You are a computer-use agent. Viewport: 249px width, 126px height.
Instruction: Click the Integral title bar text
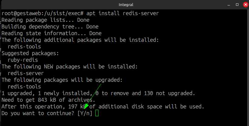point(126,5)
